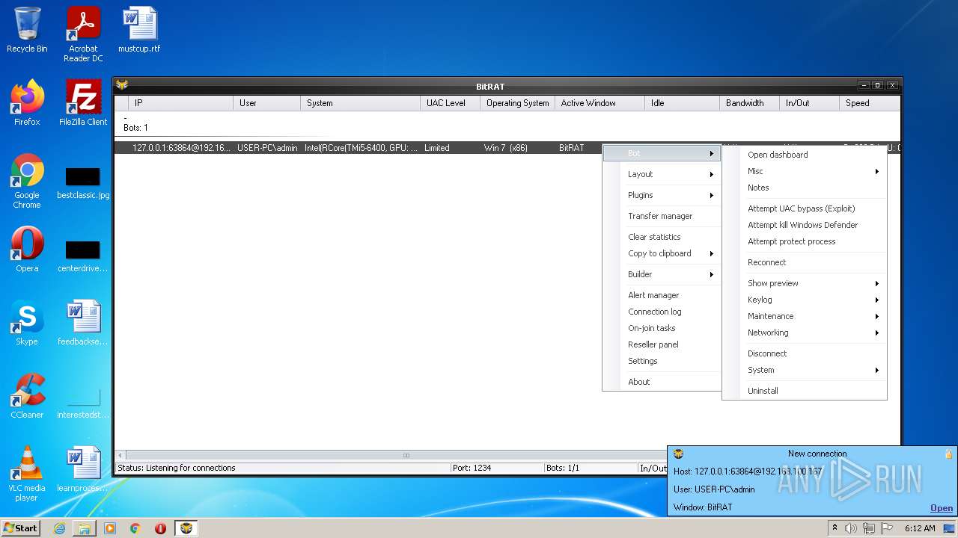958x538 pixels.
Task: Select the mustcup.rtf desktop file
Action: coord(139,31)
